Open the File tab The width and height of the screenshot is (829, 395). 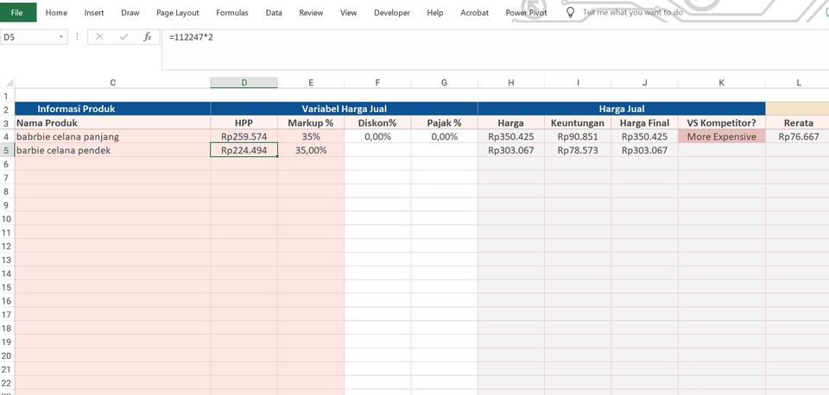tap(18, 12)
